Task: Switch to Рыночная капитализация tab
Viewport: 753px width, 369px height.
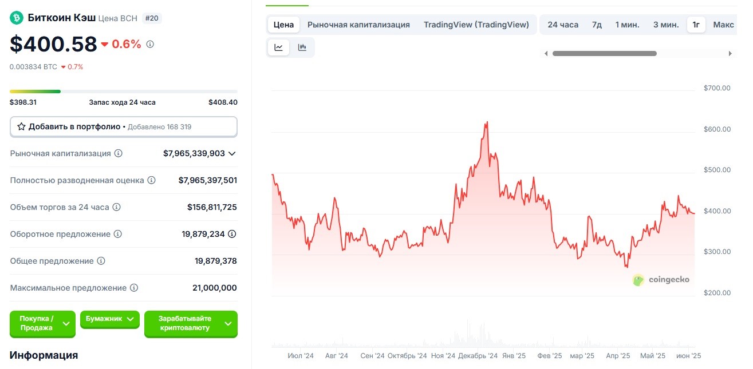Action: (358, 25)
